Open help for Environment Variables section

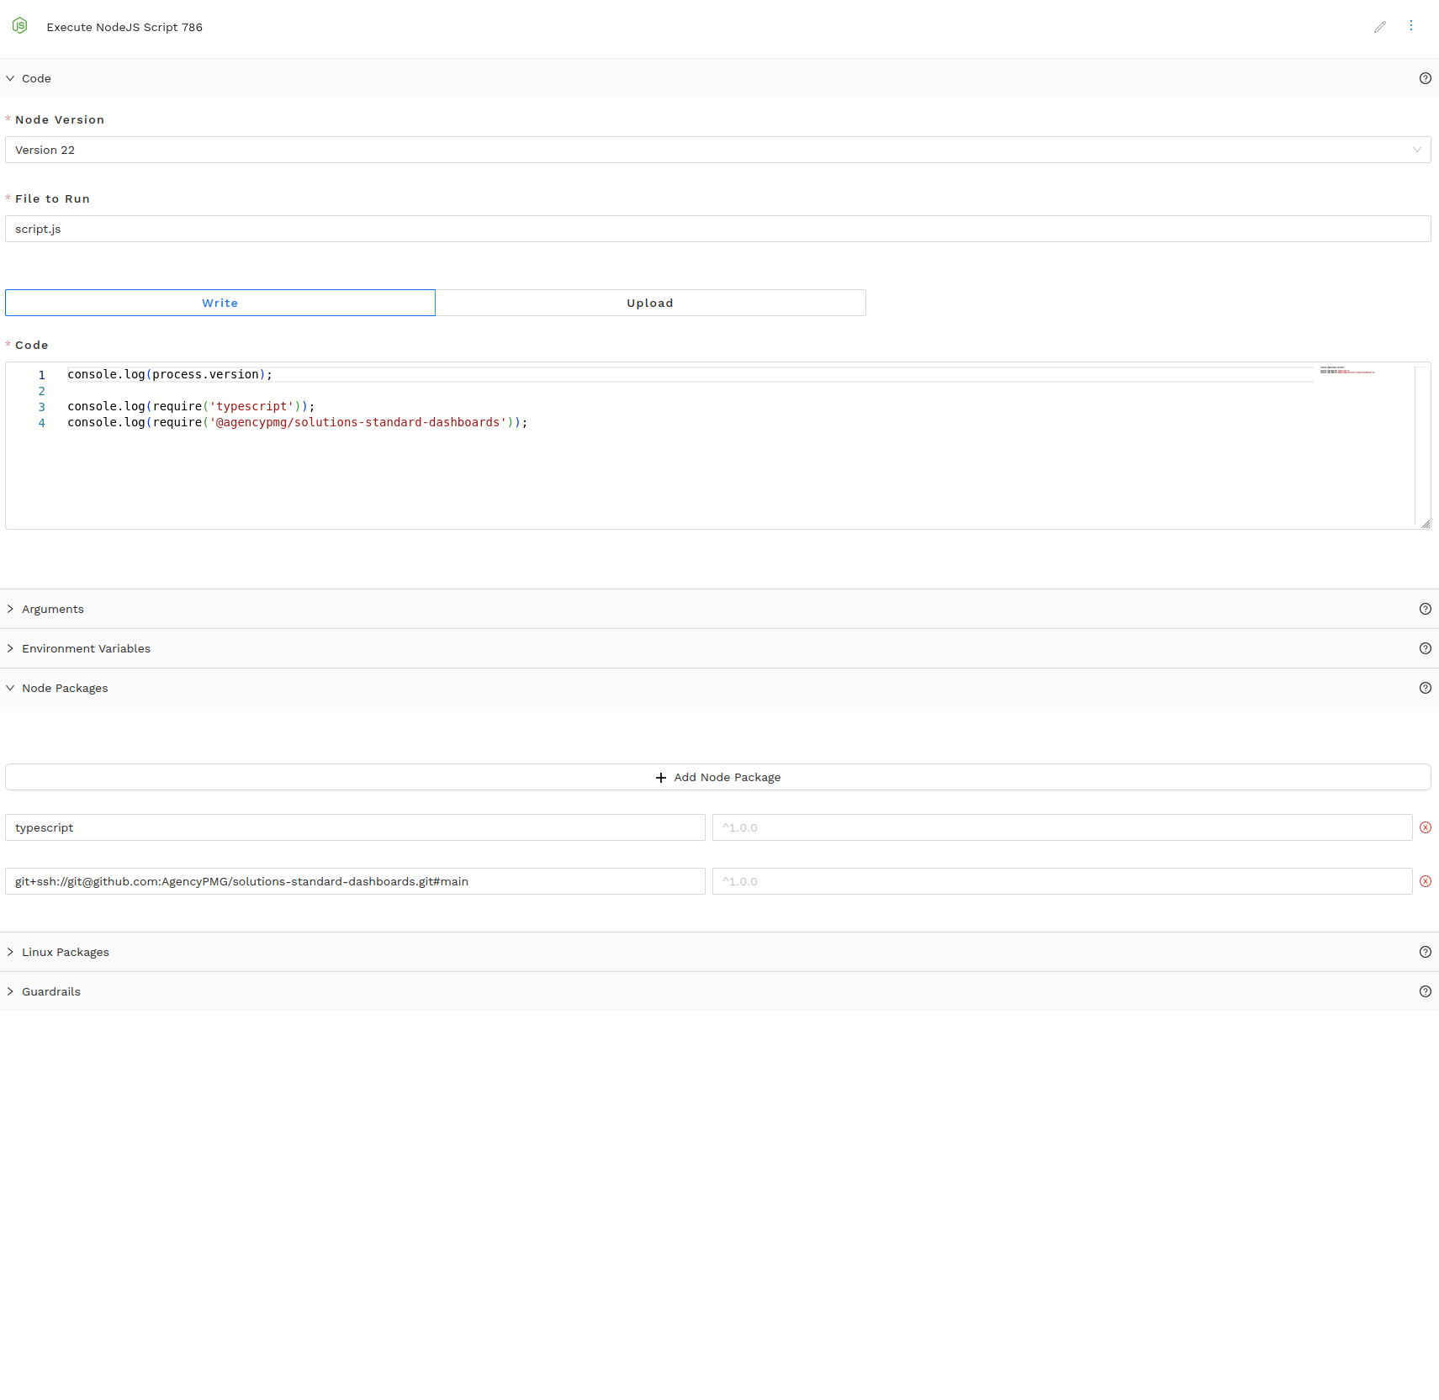click(1425, 648)
